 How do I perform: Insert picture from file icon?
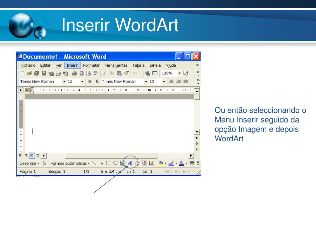[x=152, y=163]
